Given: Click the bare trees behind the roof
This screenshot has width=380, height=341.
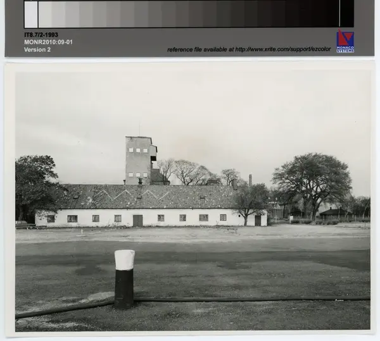Looking at the screenshot, I should pos(190,173).
